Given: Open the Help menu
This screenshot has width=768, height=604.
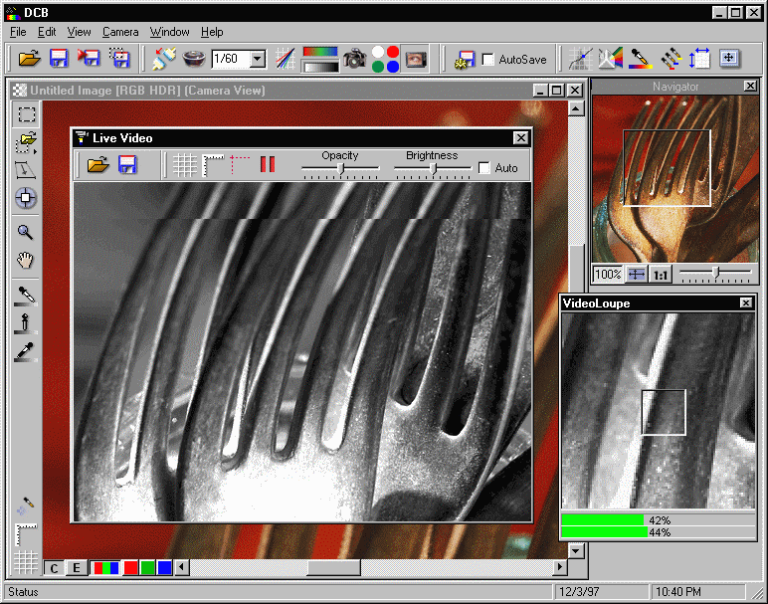Looking at the screenshot, I should [x=212, y=32].
